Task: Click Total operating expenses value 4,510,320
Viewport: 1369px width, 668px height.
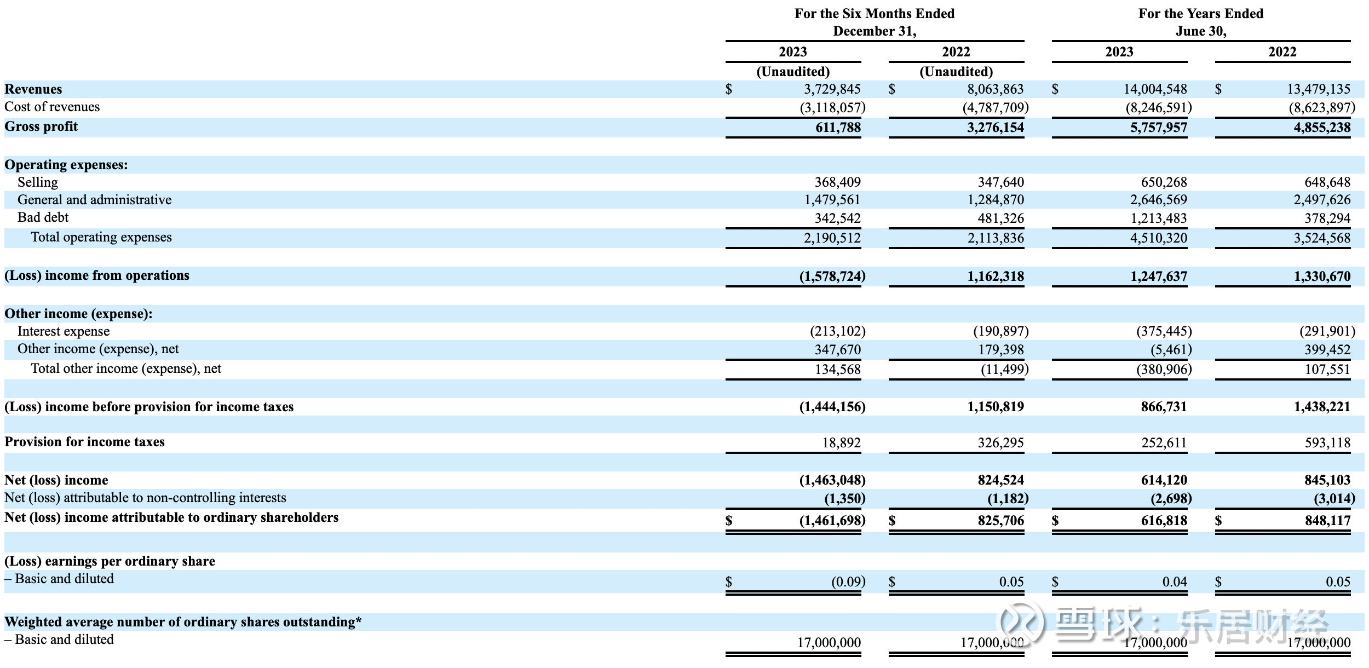Action: pos(1158,238)
